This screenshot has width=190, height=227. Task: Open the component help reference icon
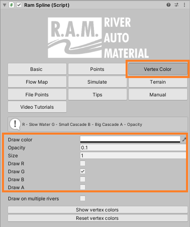point(169,5)
